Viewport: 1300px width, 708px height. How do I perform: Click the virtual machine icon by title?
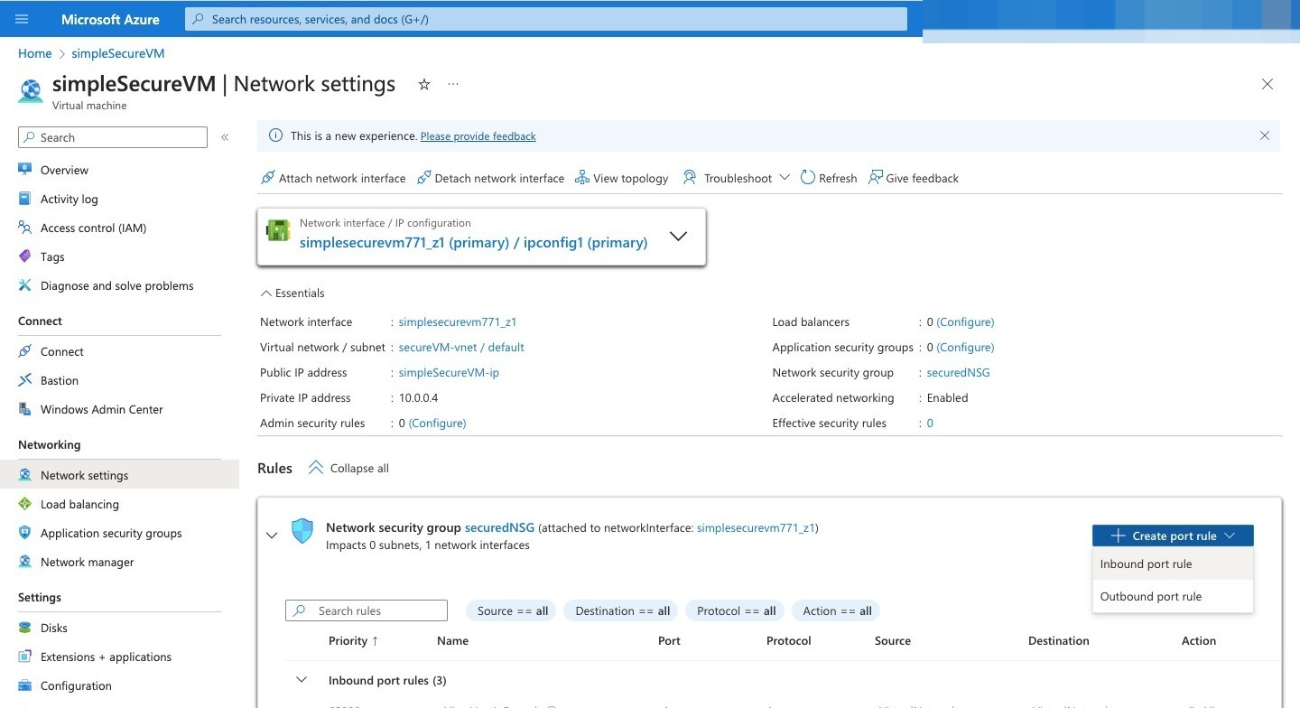tap(31, 90)
